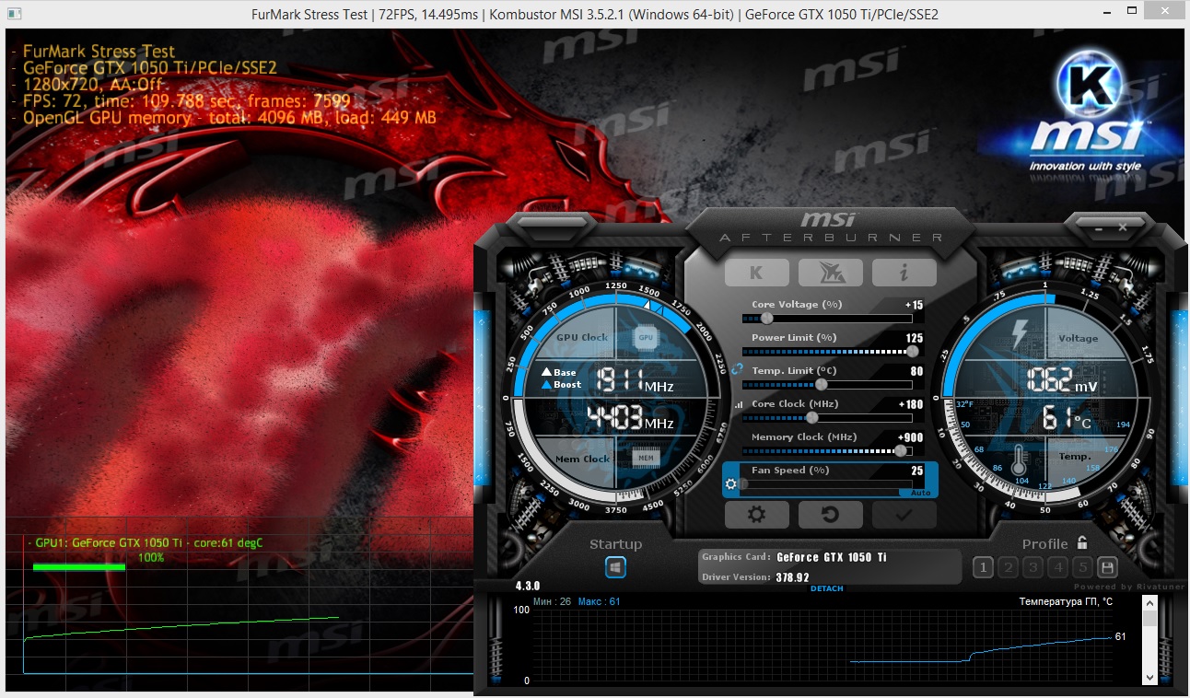1190x698 pixels.
Task: Toggle Auto fan speed mode
Action: pos(920,494)
